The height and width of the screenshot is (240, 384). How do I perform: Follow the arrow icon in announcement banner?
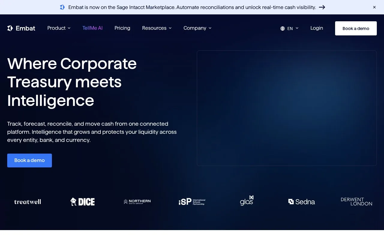click(x=322, y=7)
